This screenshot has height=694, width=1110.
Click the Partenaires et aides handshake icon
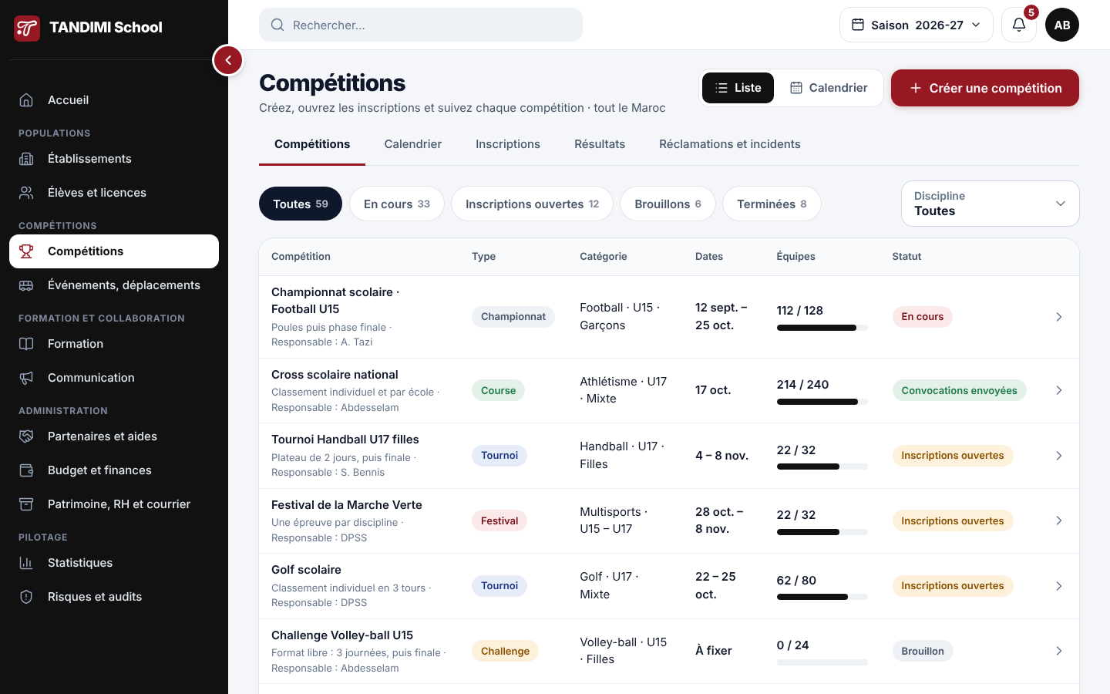tap(26, 436)
